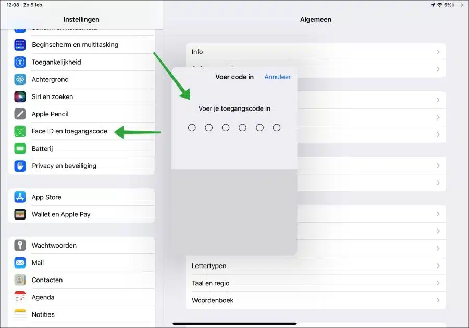Viewport: 469px width, 328px height.
Task: Select Siri en zoeken in settings list
Action: click(x=81, y=96)
